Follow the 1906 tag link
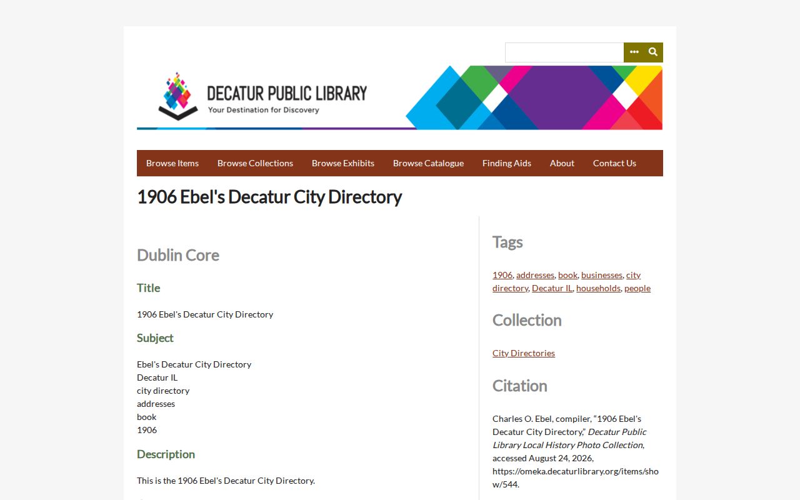This screenshot has height=500, width=800. click(502, 275)
